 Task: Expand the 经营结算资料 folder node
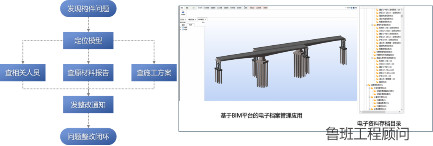click(x=370, y=109)
